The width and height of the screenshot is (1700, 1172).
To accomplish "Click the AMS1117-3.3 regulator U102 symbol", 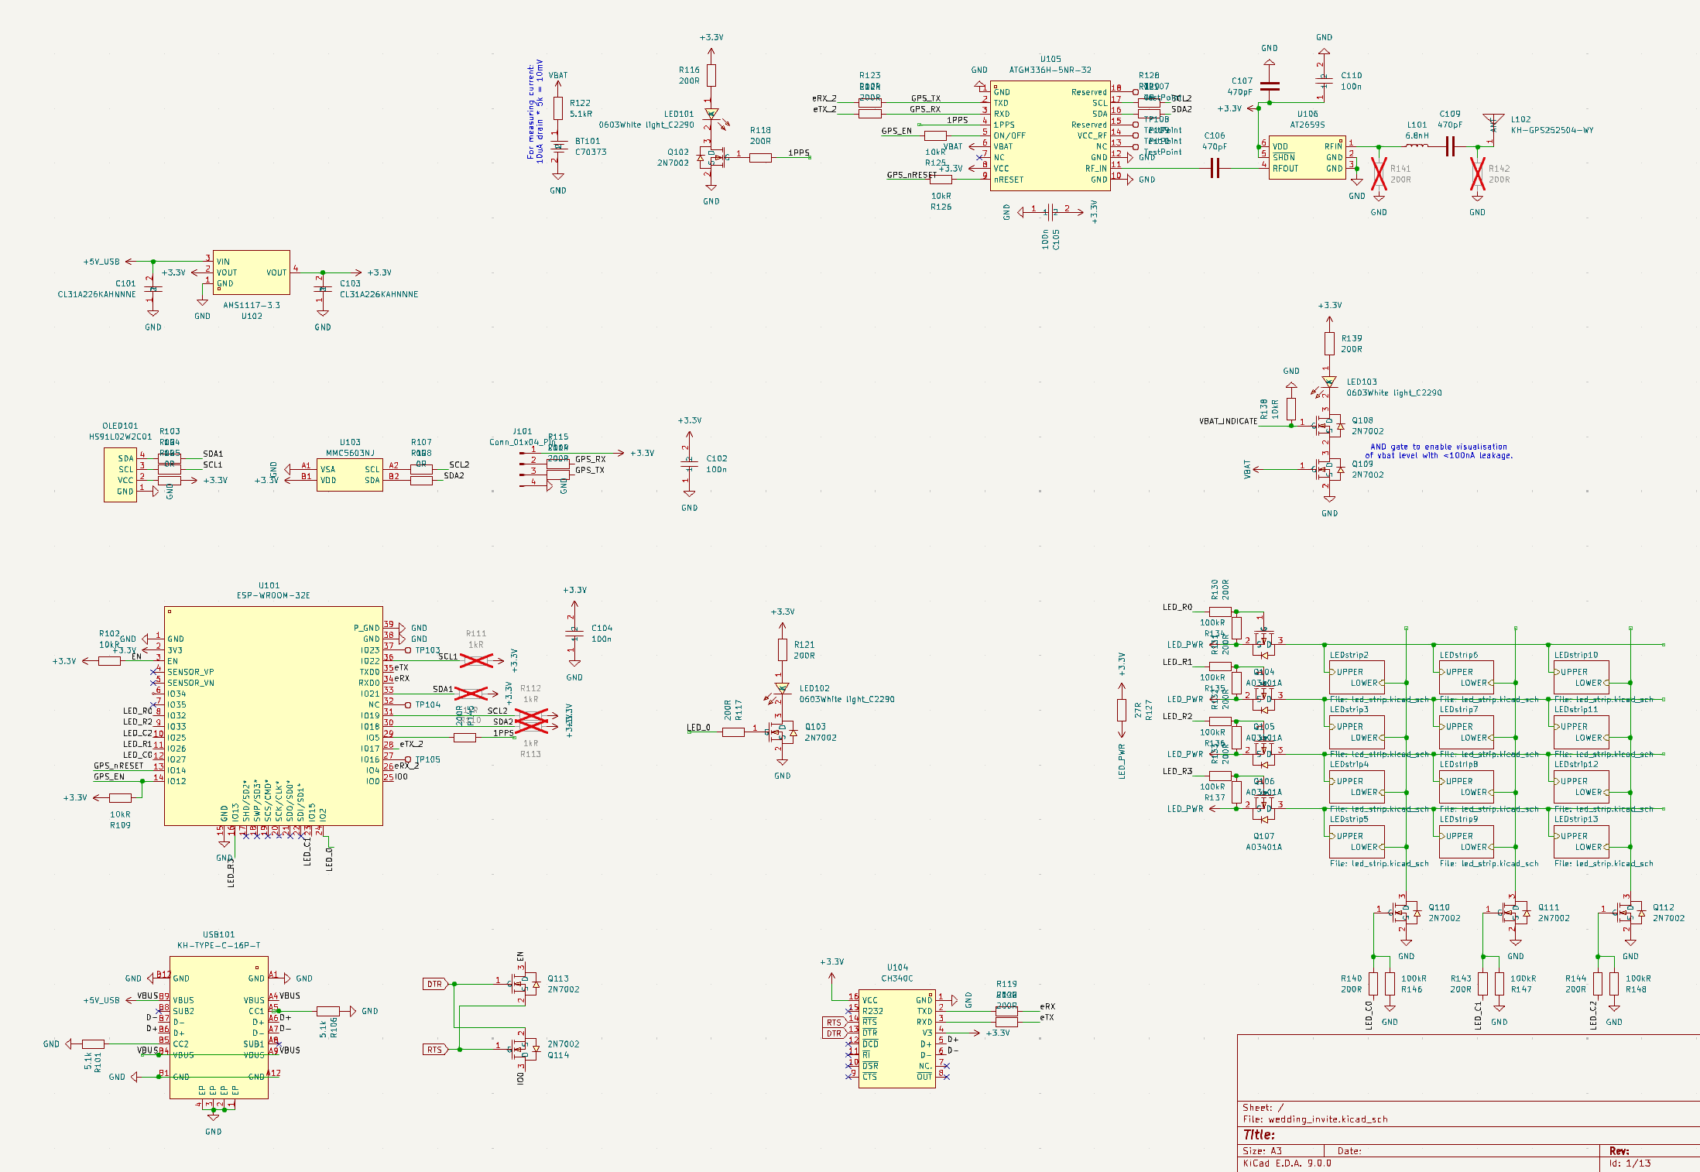I will [x=252, y=272].
